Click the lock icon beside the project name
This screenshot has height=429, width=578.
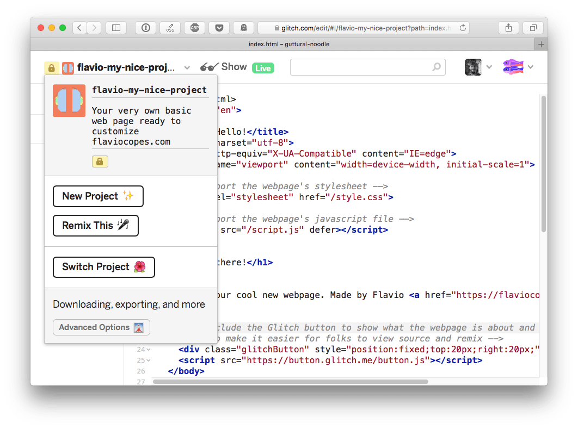51,67
